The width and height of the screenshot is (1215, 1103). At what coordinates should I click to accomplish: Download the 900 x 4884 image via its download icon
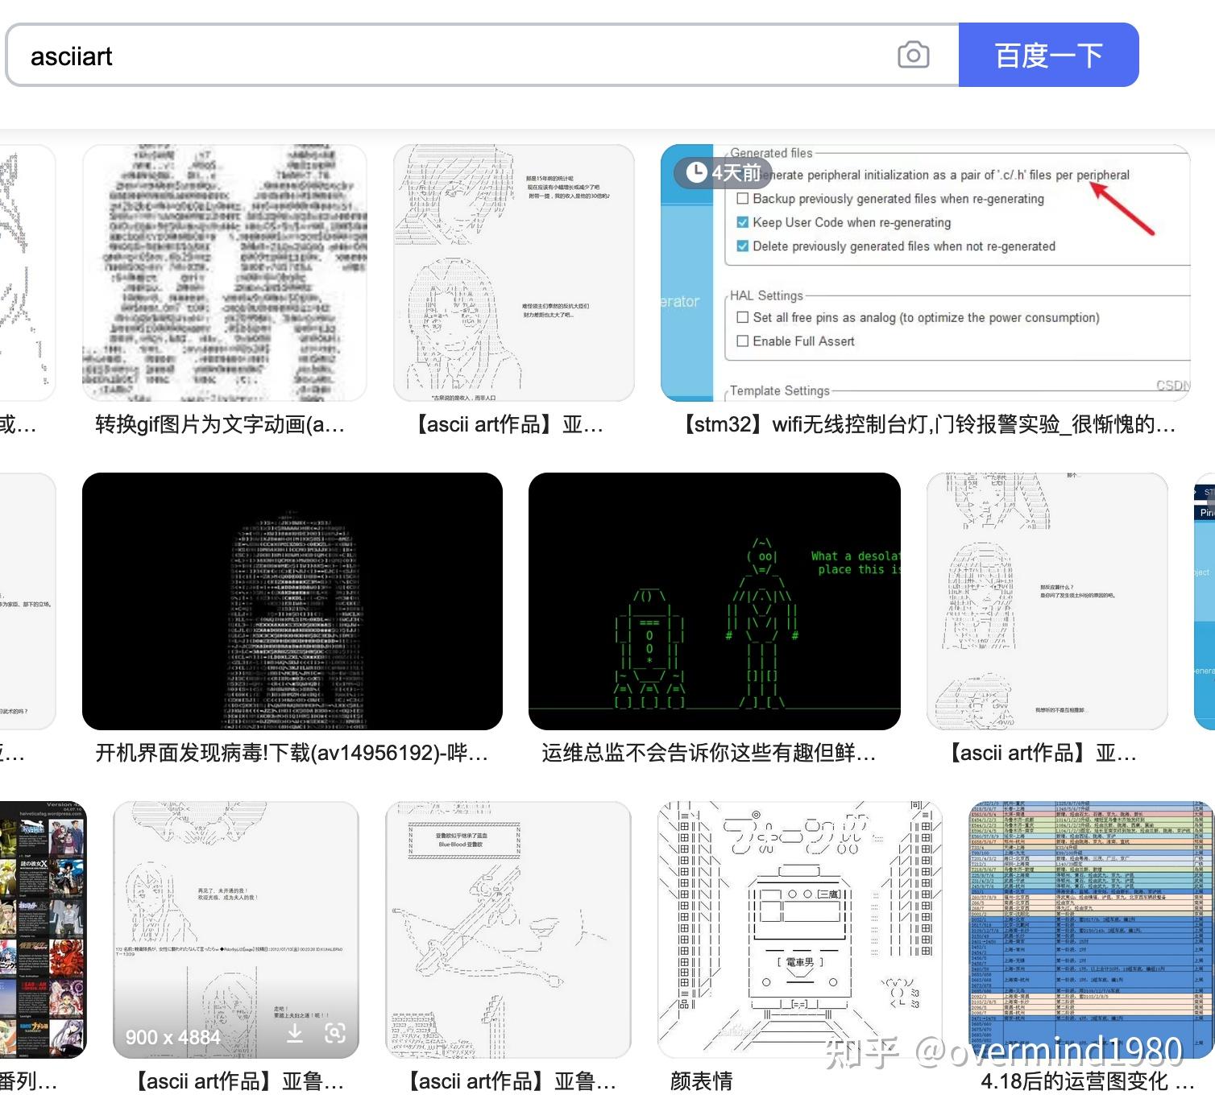click(x=295, y=1033)
